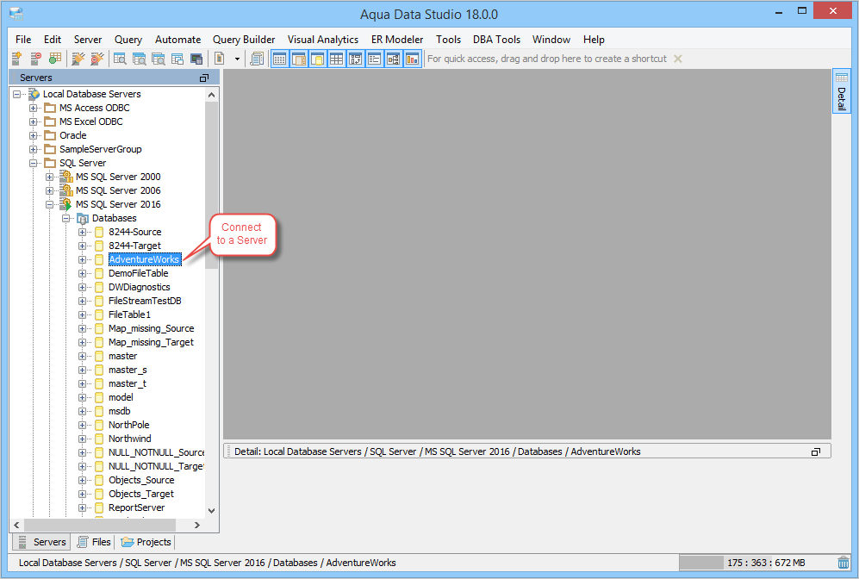Collapse the Local Database Servers node
Image resolution: width=859 pixels, height=579 pixels.
[17, 94]
